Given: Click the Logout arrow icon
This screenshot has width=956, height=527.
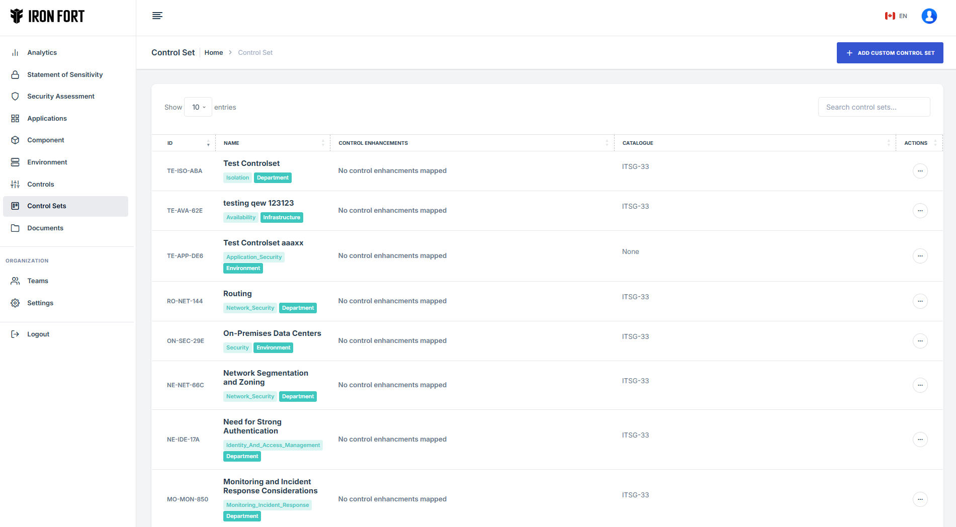Looking at the screenshot, I should (x=15, y=334).
